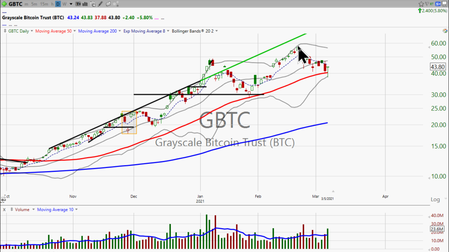Expand the Exp Moving Average 8 dropdown arrow
The width and height of the screenshot is (449, 252).
168,31
